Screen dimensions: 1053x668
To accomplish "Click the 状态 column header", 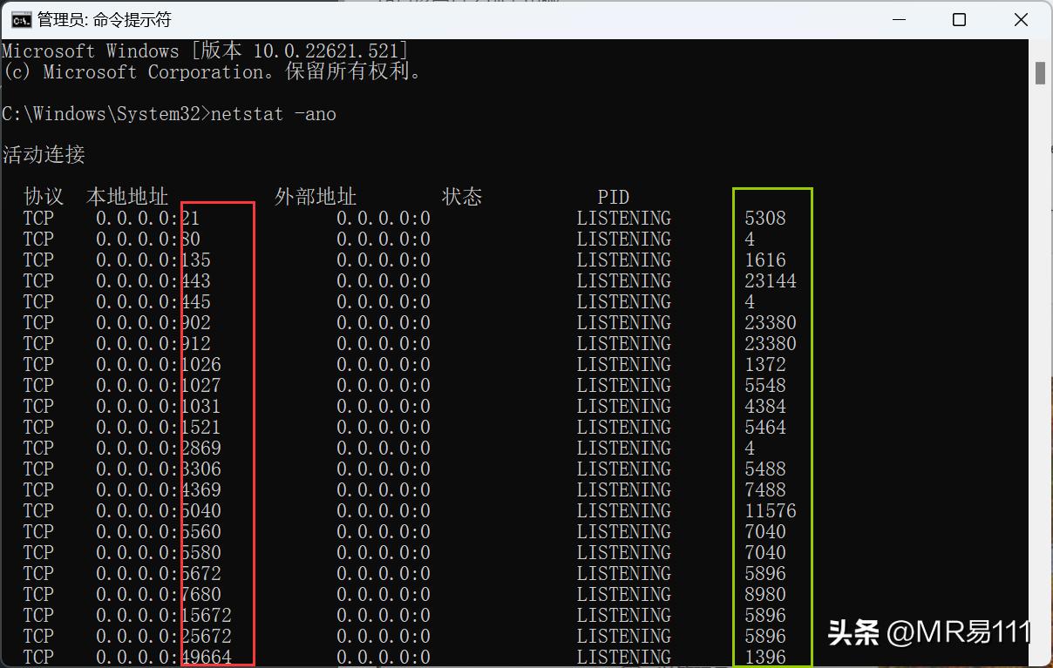I will 462,197.
